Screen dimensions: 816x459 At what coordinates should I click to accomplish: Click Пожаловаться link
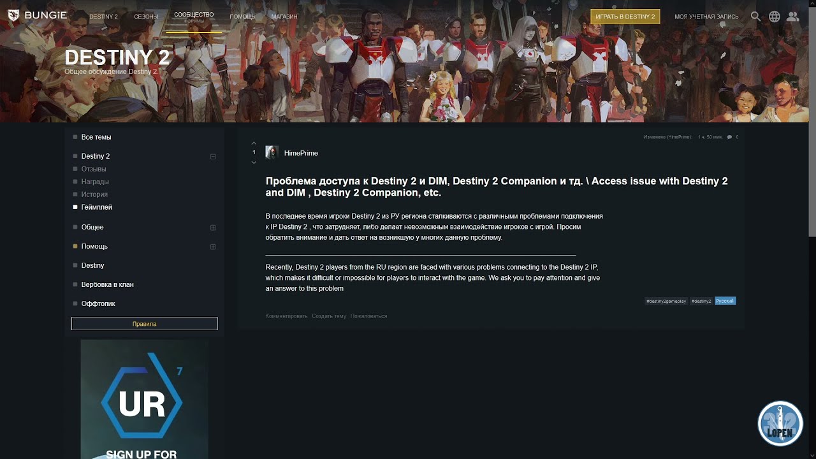368,316
